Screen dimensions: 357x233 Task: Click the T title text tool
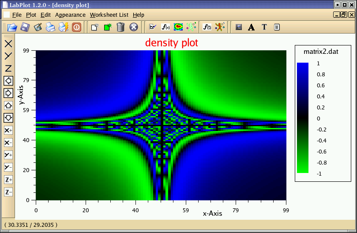click(264, 27)
